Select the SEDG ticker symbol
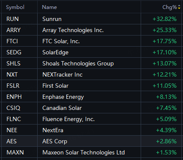Image resolution: width=183 pixels, height=160 pixels. pos(14,52)
